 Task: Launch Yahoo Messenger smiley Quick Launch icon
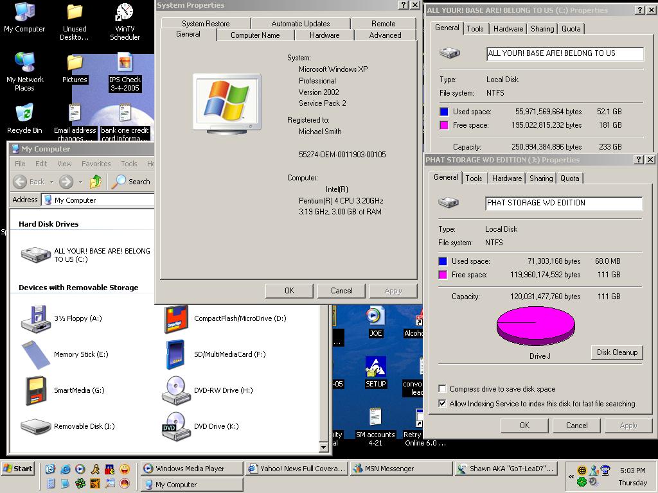click(x=124, y=469)
